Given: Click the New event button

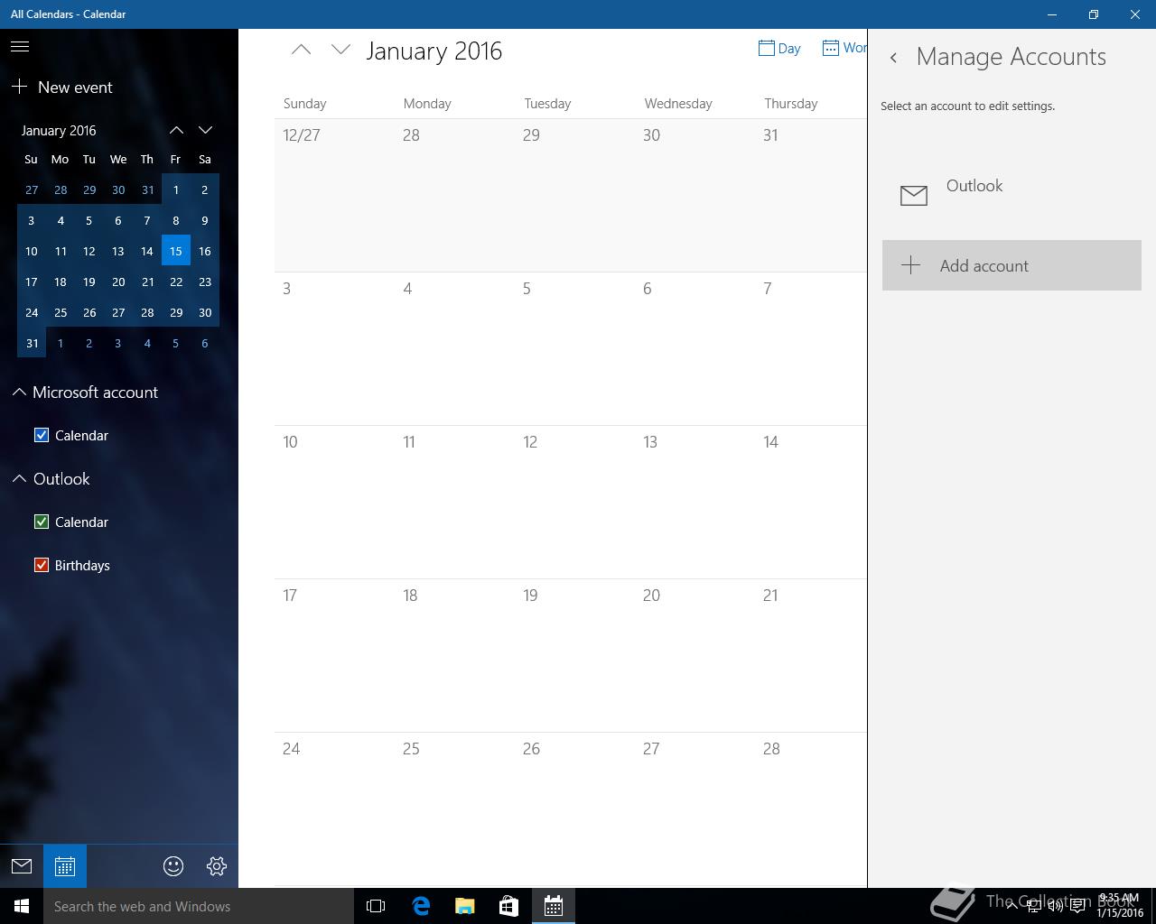Looking at the screenshot, I should 61,87.
